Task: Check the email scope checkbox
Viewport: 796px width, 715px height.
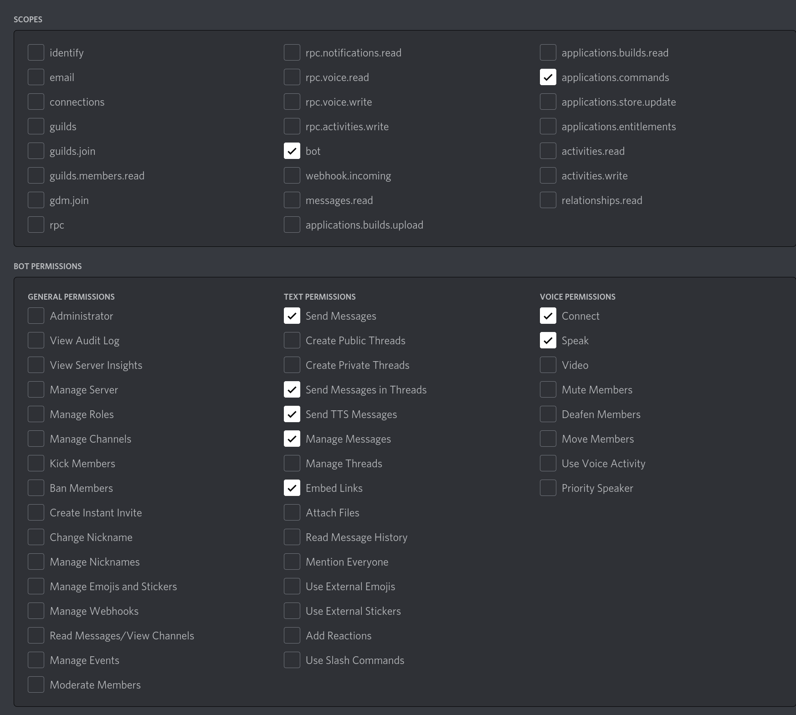Action: pyautogui.click(x=36, y=77)
